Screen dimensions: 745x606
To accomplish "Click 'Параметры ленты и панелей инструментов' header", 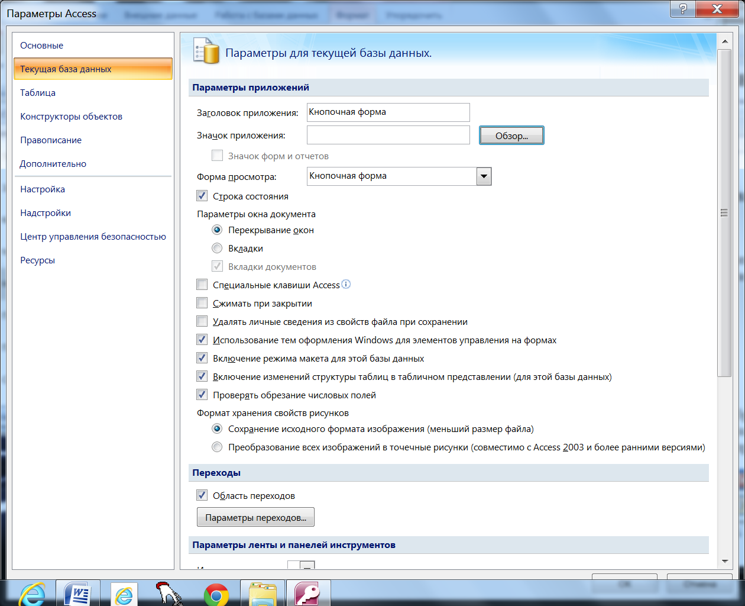I will 449,545.
